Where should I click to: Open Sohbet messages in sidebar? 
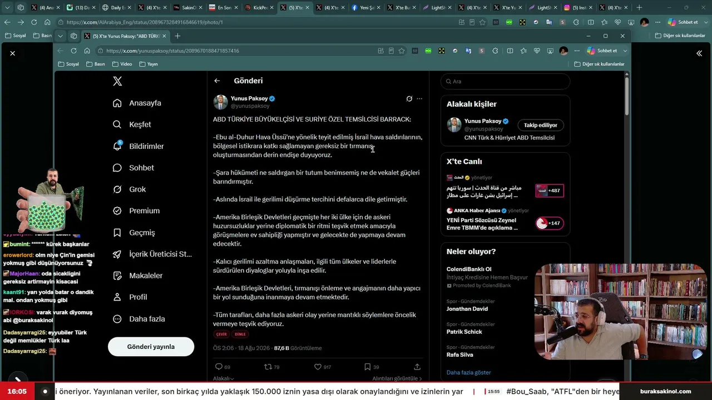(133, 168)
